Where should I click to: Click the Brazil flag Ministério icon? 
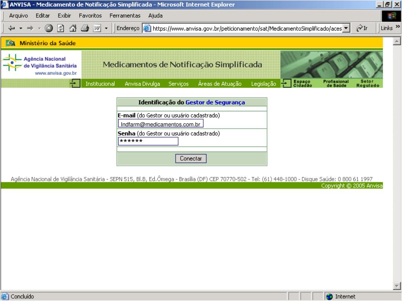(x=11, y=43)
